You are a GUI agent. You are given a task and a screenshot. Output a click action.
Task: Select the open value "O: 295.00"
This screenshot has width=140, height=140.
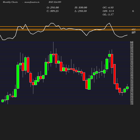pyautogui.click(x=53, y=8)
